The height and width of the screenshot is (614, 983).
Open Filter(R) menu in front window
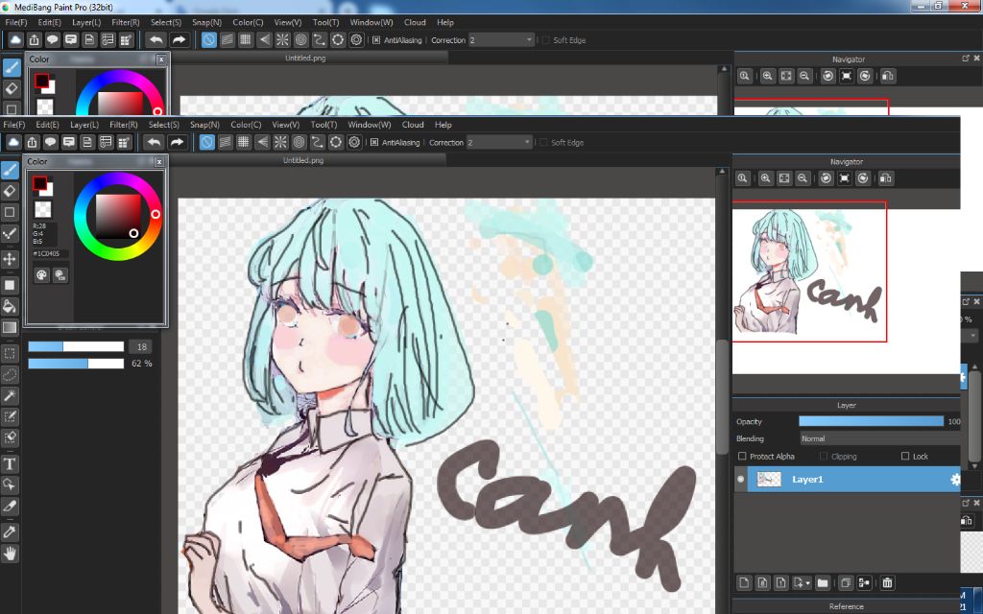pyautogui.click(x=124, y=125)
